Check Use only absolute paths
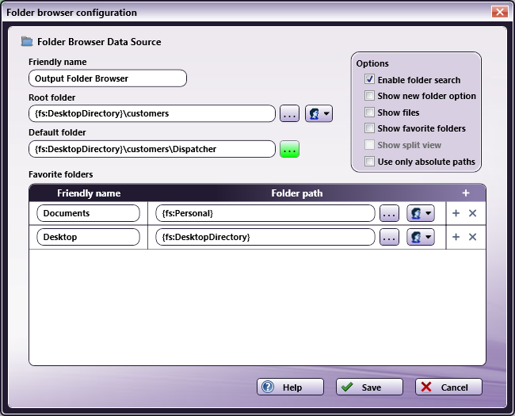Image resolution: width=515 pixels, height=416 pixels. pos(369,162)
